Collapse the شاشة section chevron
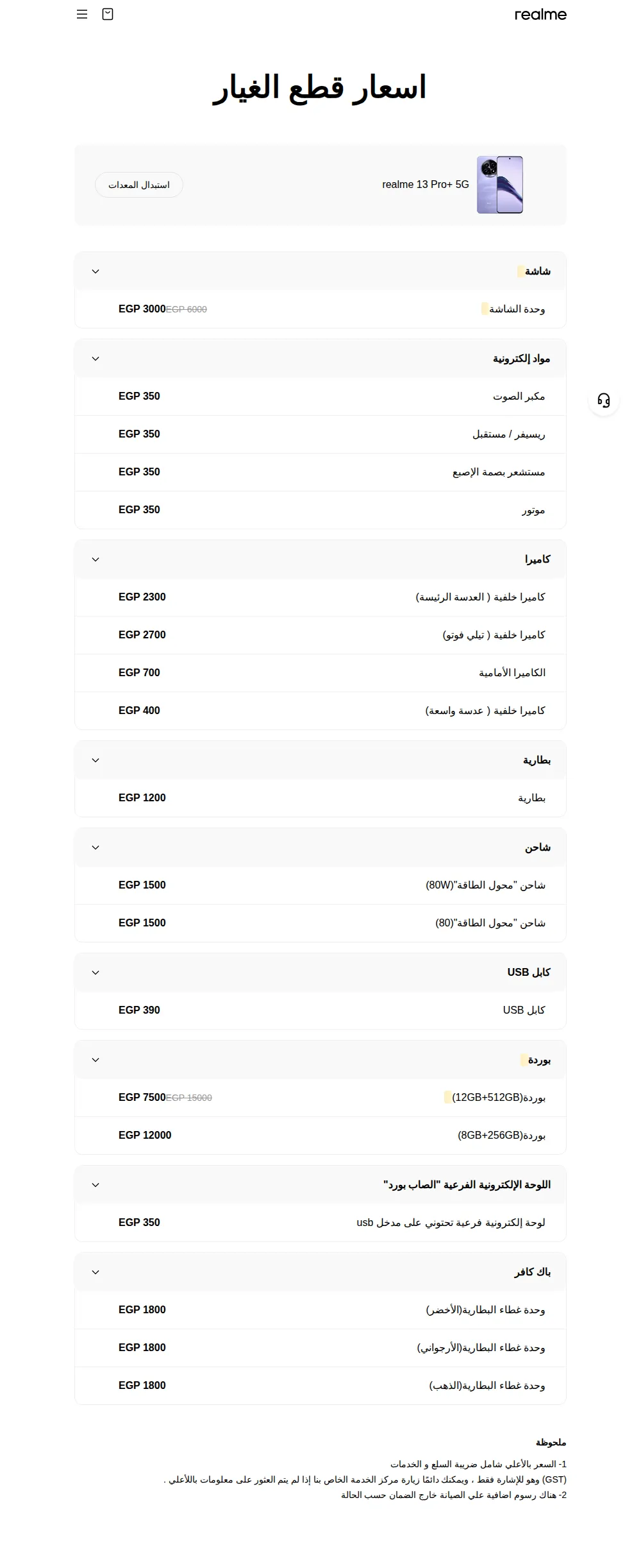Screen dimensions: 641x1541 [96, 271]
